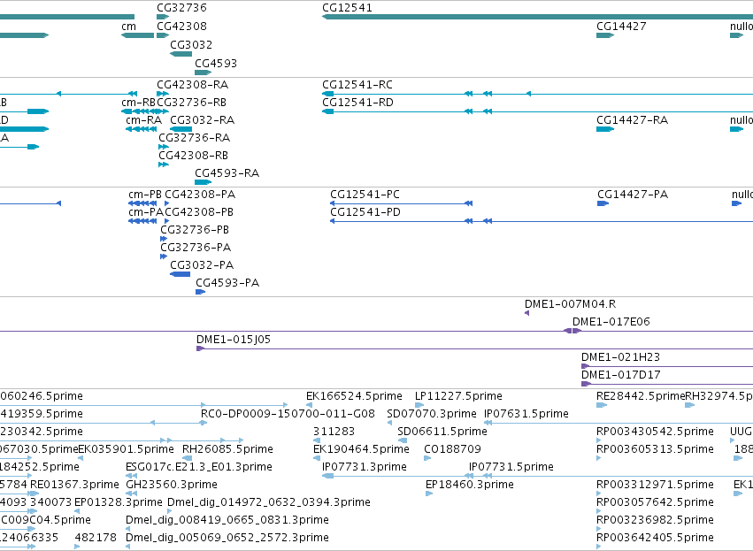Select EST SD07070.3prime label
Image resolution: width=753 pixels, height=551 pixels.
432,414
